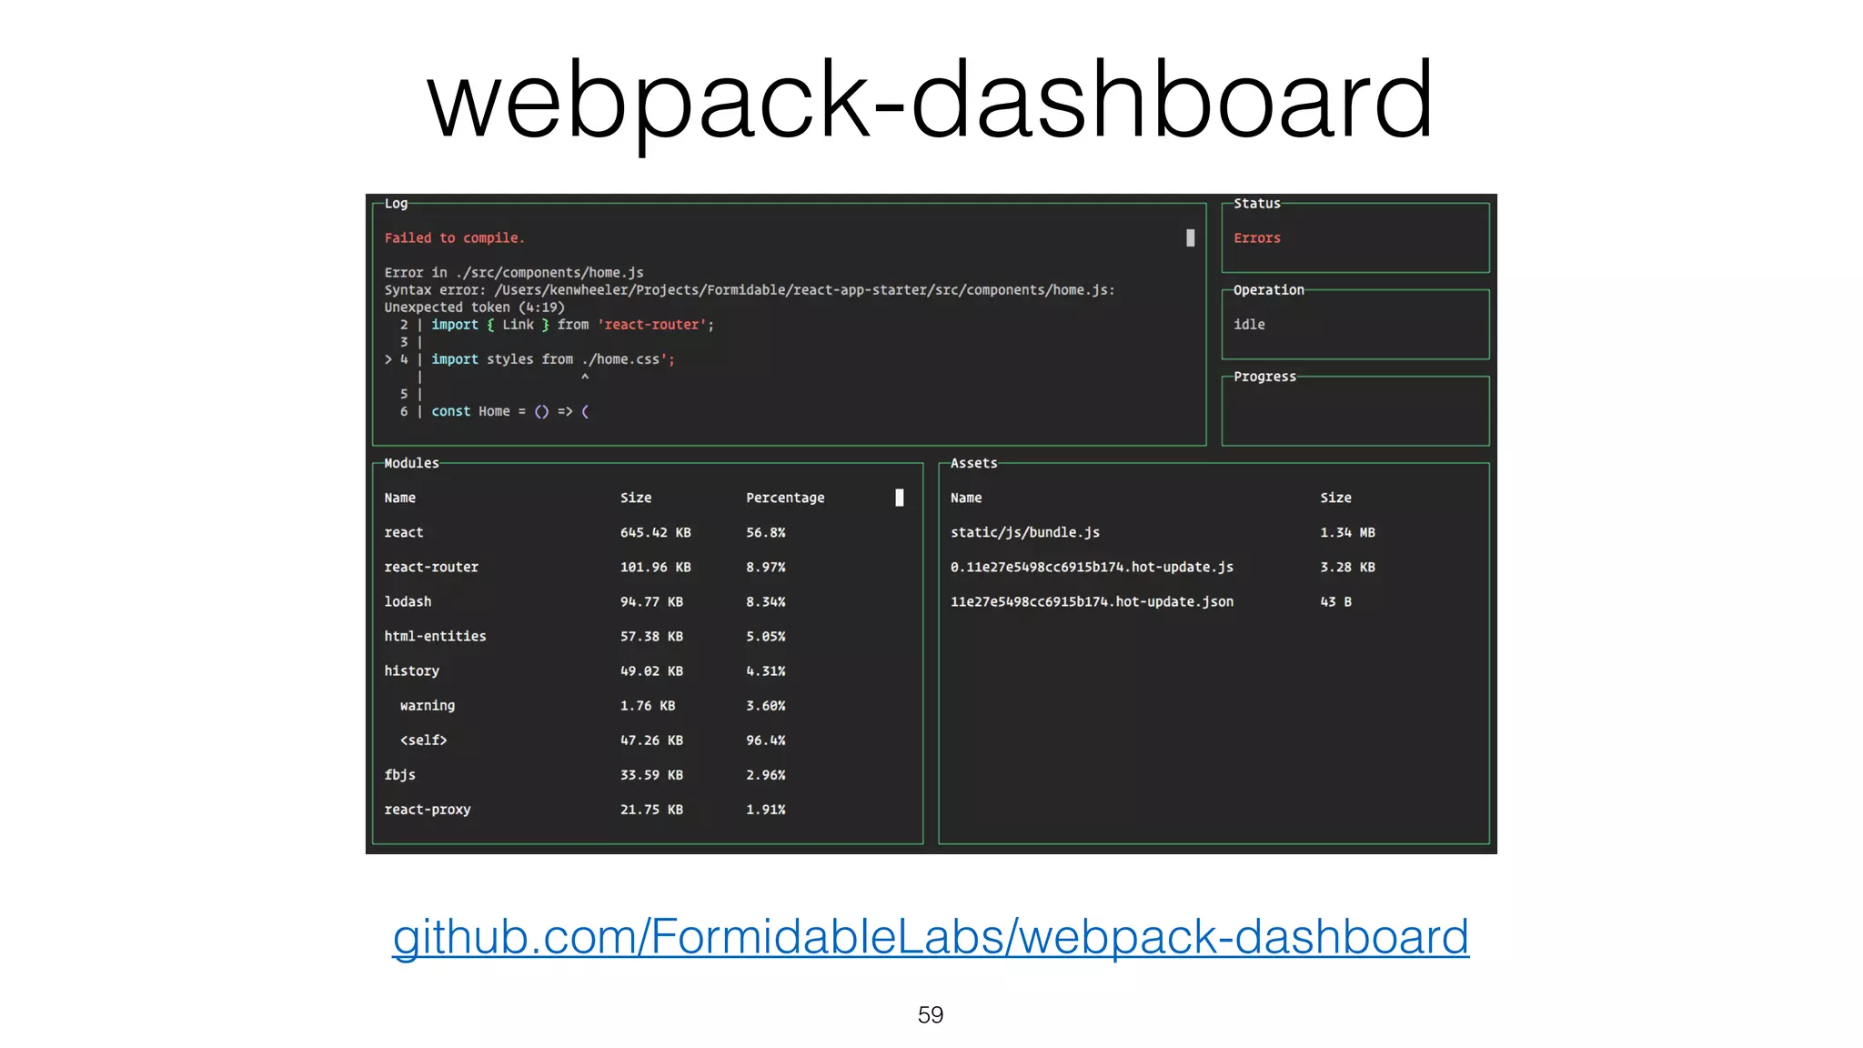Click the Modules 'Size' column header
Image resolution: width=1863 pixels, height=1048 pixels.
[x=636, y=498]
